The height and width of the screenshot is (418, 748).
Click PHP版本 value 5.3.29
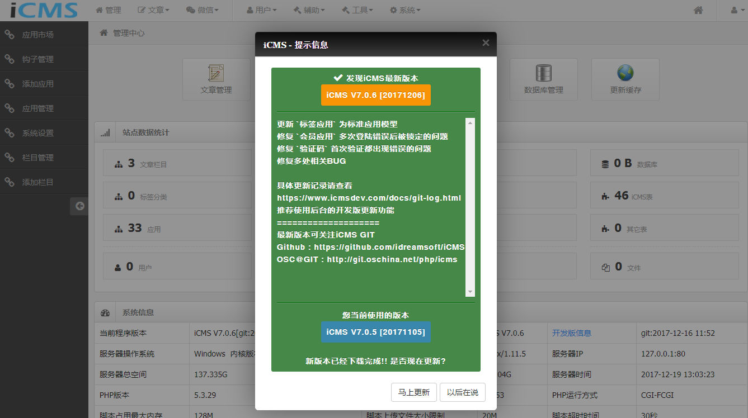pyautogui.click(x=205, y=395)
